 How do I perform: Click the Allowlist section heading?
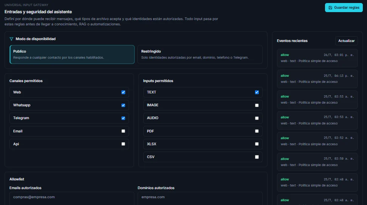click(17, 179)
